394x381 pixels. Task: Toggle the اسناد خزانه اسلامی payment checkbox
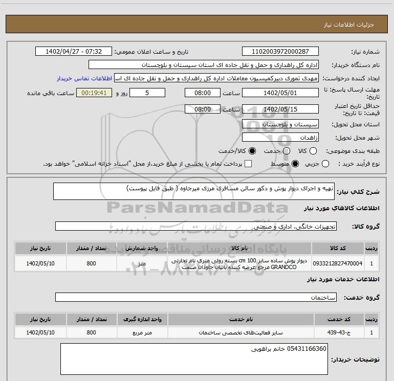click(x=248, y=164)
